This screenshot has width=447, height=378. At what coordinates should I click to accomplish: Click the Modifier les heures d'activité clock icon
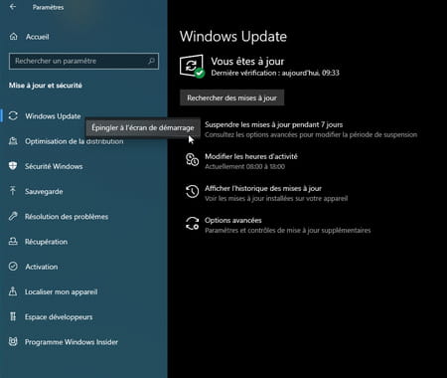tap(192, 159)
